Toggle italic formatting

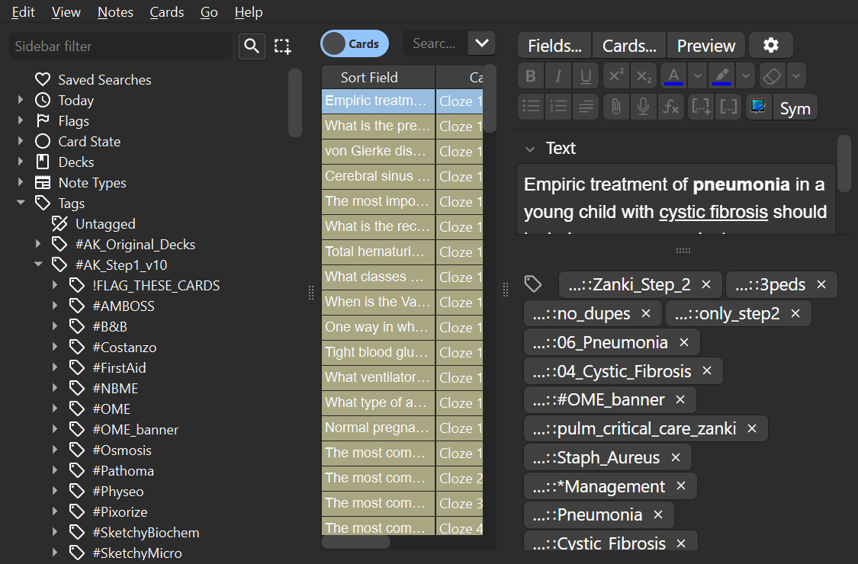point(558,76)
